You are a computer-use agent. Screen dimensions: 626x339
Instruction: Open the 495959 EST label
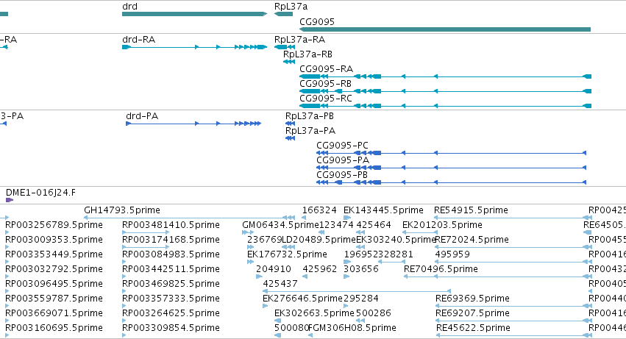(452, 254)
